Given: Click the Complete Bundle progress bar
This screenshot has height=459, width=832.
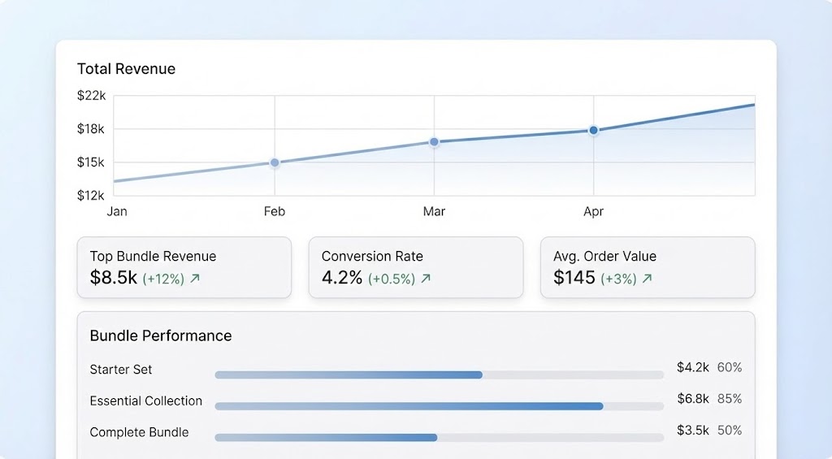Looking at the screenshot, I should [x=439, y=437].
